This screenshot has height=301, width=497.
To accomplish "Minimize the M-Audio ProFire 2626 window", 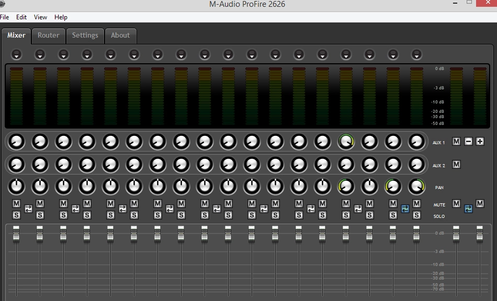I will coord(455,3).
